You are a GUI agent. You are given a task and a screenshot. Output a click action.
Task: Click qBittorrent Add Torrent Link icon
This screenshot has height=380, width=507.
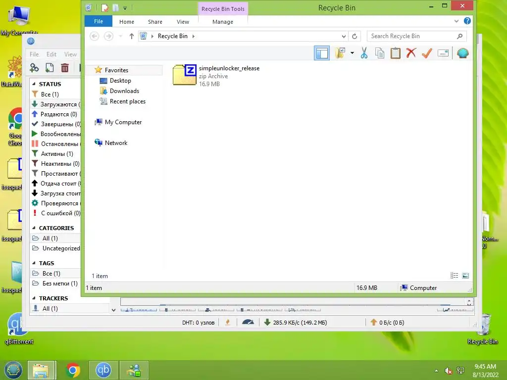click(x=34, y=67)
